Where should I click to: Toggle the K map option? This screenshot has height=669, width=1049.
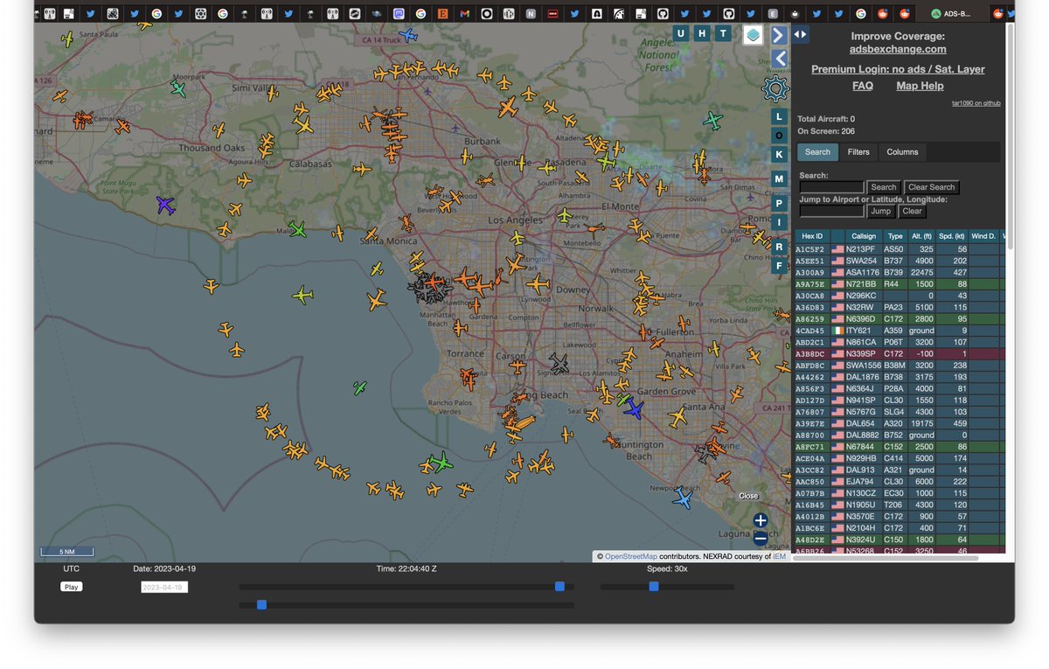[x=779, y=155]
